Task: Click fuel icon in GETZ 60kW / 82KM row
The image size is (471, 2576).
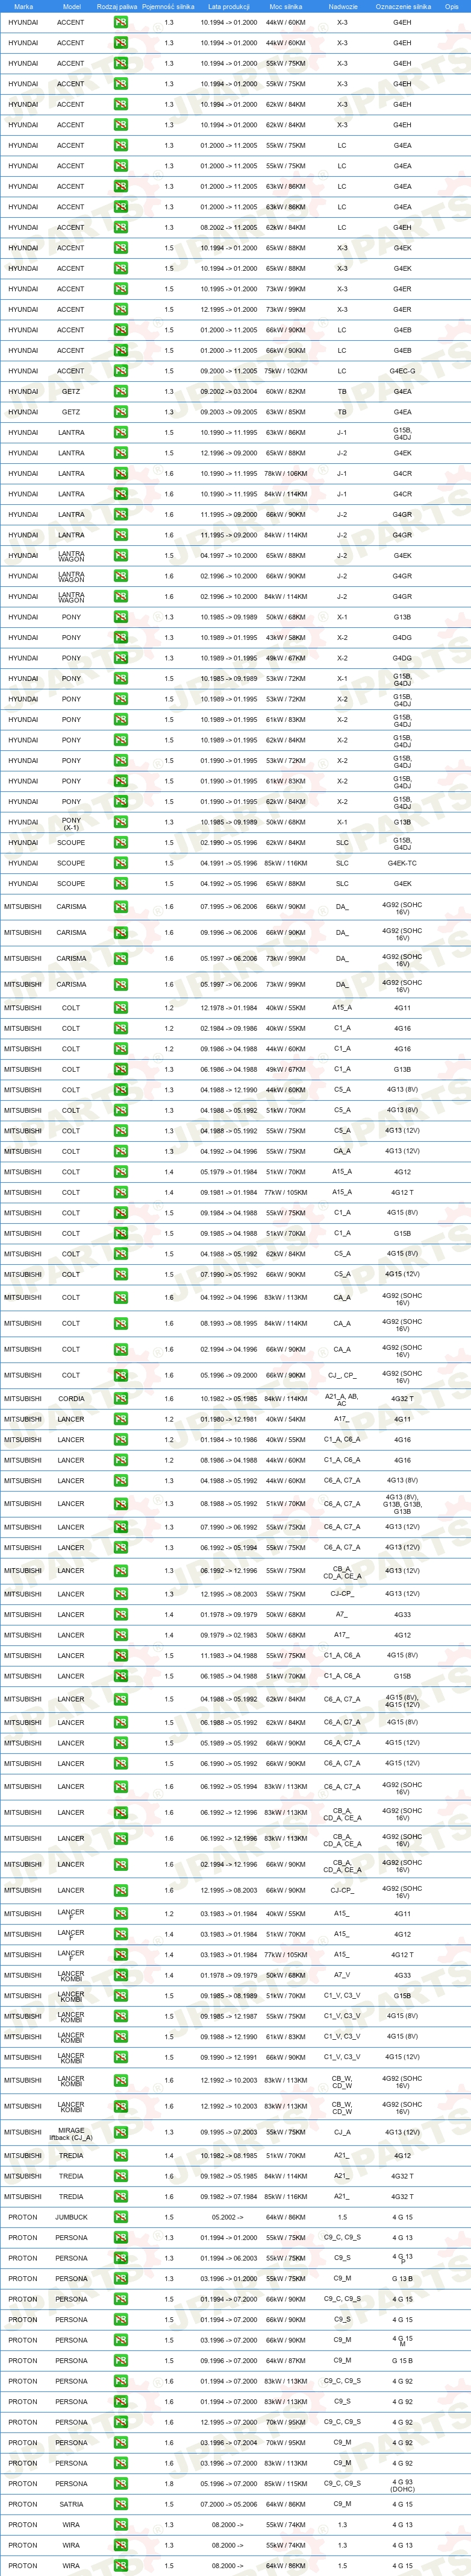Action: click(x=120, y=392)
